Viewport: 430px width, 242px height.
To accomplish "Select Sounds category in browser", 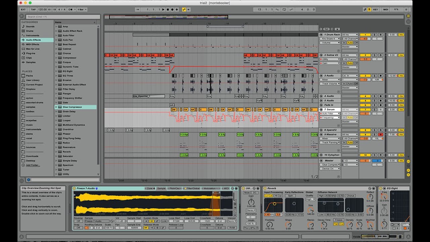I will [37, 26].
